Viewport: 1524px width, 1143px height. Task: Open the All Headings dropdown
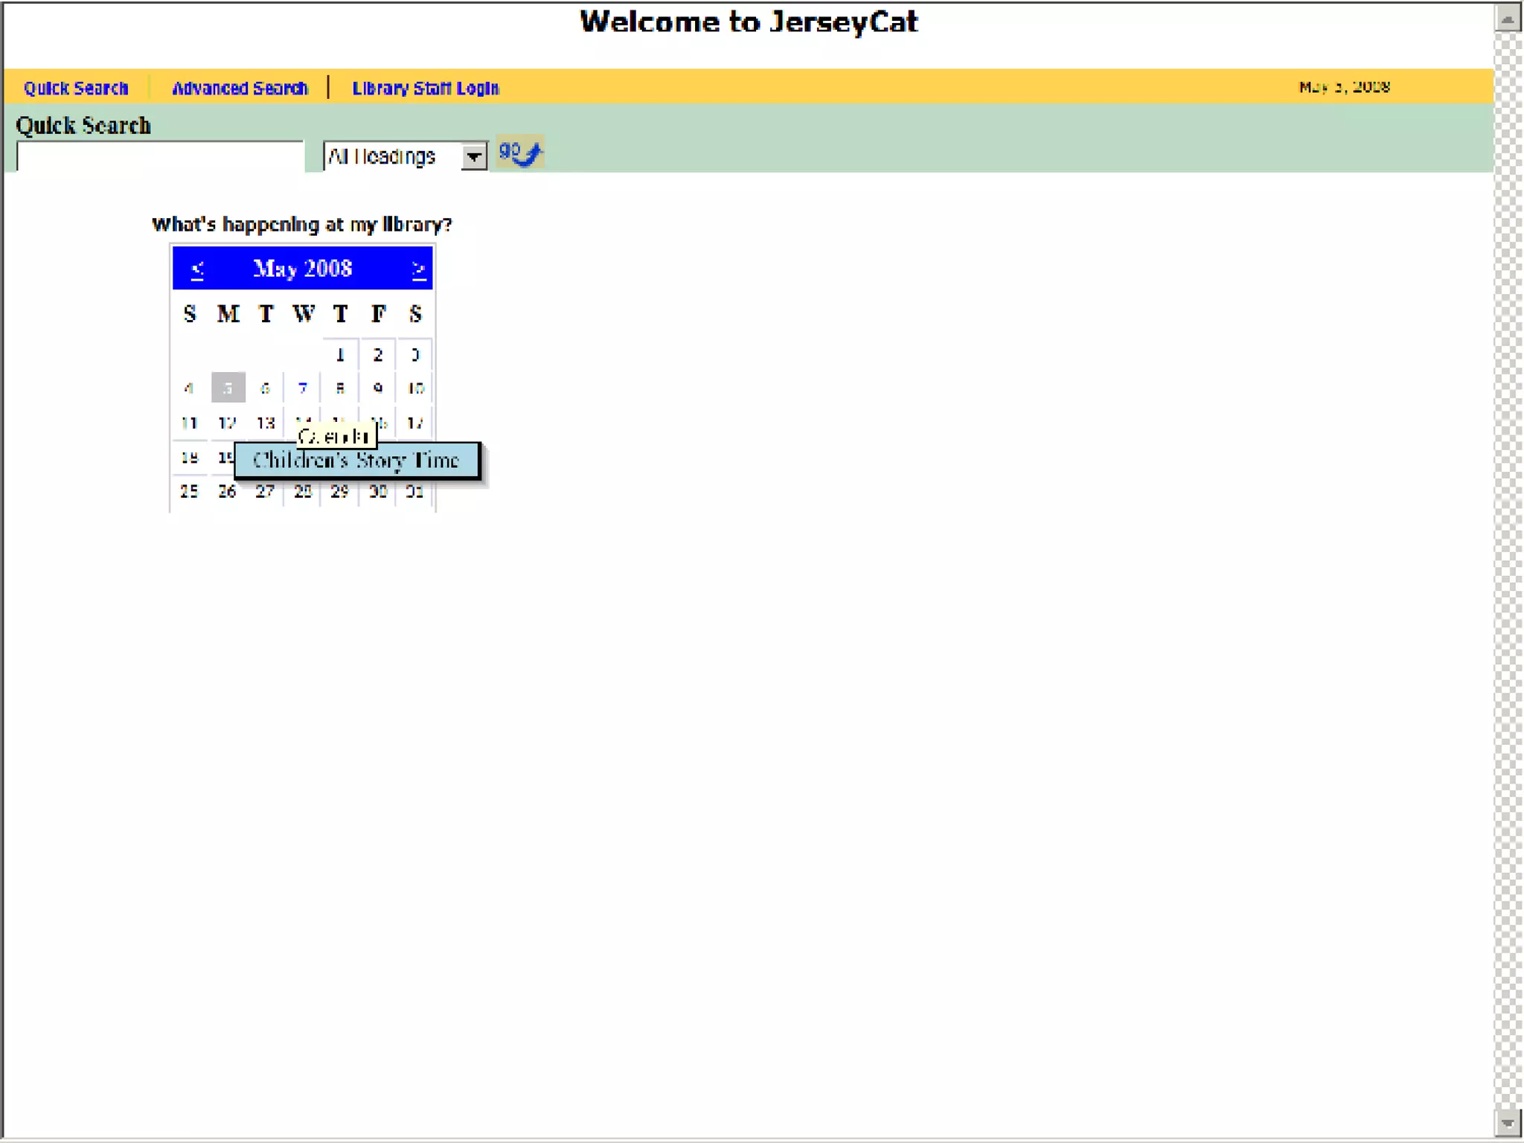click(473, 157)
